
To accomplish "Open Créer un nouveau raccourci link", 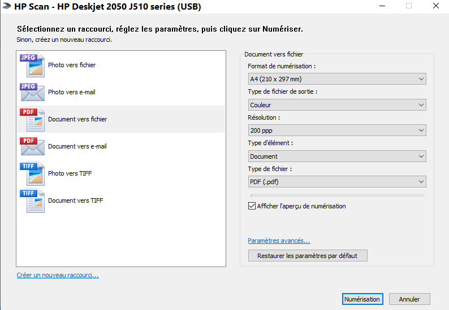I will pos(58,275).
